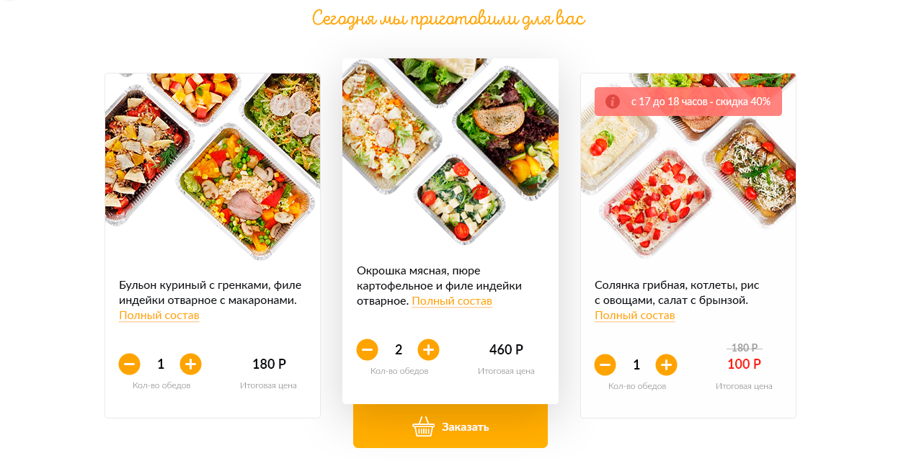The image size is (901, 461).
Task: Click the 460 Р total price
Action: 506,350
